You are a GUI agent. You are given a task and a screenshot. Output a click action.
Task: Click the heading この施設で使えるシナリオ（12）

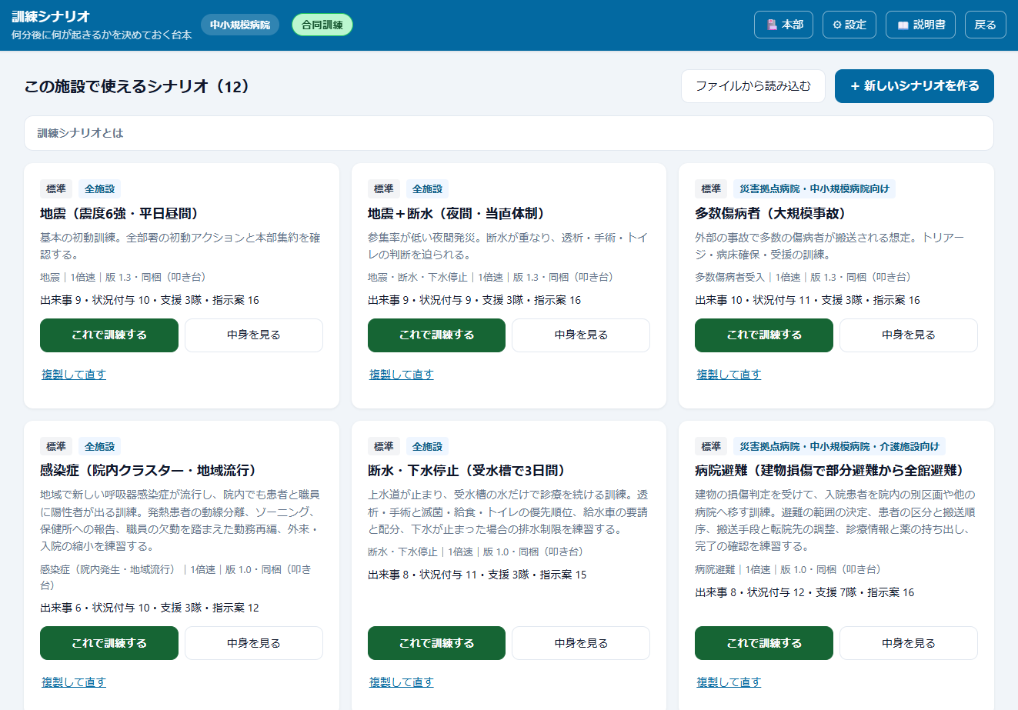139,86
